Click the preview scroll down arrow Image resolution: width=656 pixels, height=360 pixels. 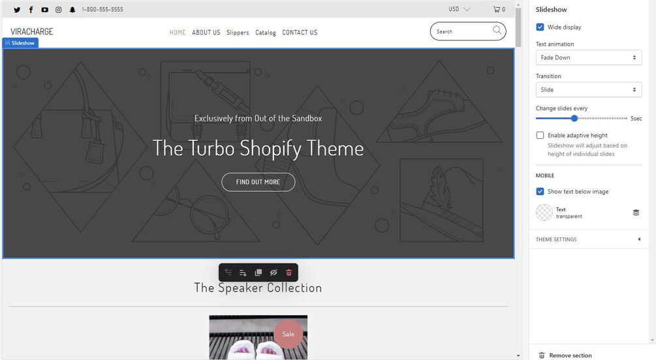(x=518, y=356)
